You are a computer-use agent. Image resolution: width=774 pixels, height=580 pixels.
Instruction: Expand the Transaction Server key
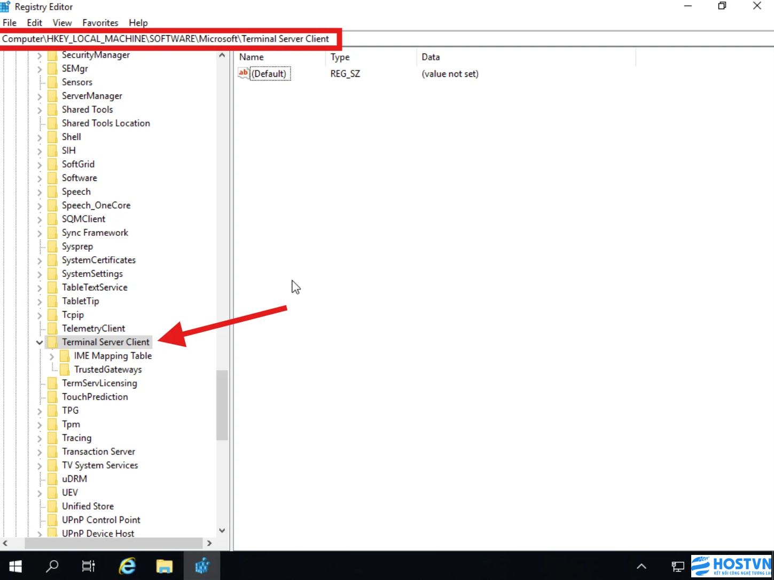click(x=40, y=452)
